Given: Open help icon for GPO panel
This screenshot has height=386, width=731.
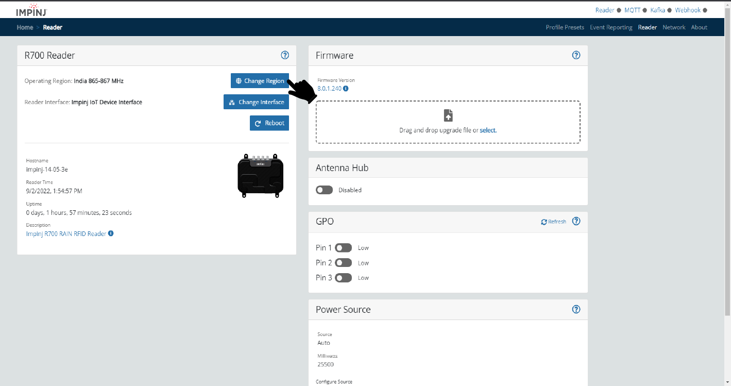Looking at the screenshot, I should coord(576,221).
